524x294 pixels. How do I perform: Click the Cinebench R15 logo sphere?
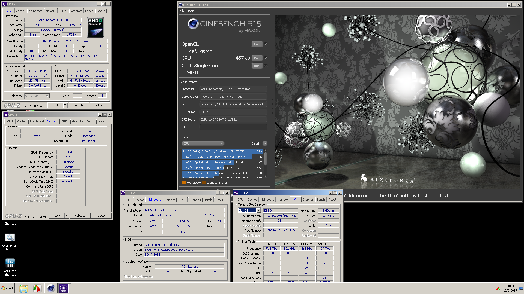(193, 24)
